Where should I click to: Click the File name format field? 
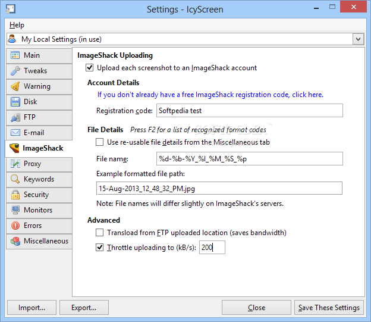250,159
